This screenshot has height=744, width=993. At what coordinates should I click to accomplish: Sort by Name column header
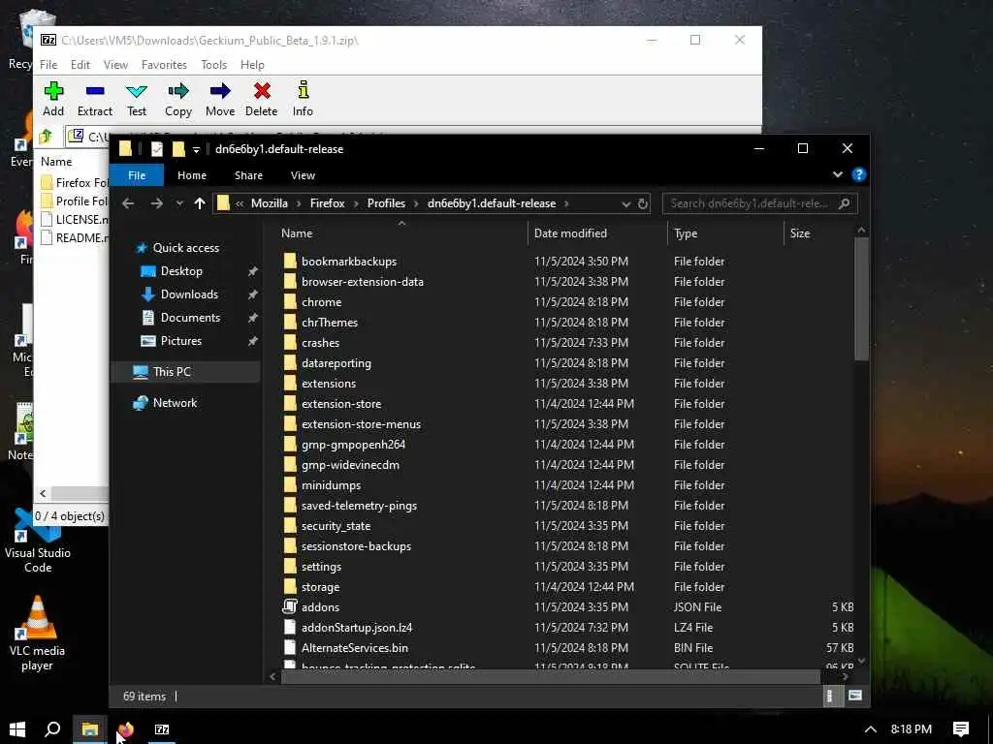click(297, 232)
